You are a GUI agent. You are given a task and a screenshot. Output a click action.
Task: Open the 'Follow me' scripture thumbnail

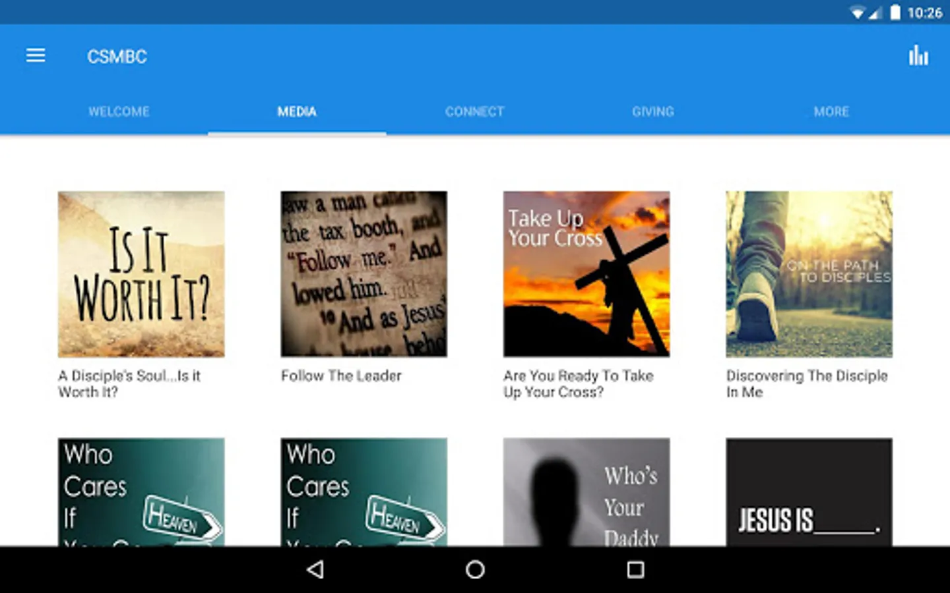364,274
